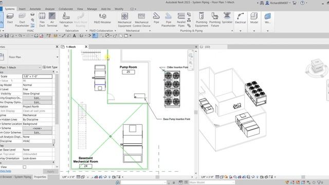Open the Properties help link
The image size is (329, 185).
tap(6, 171)
